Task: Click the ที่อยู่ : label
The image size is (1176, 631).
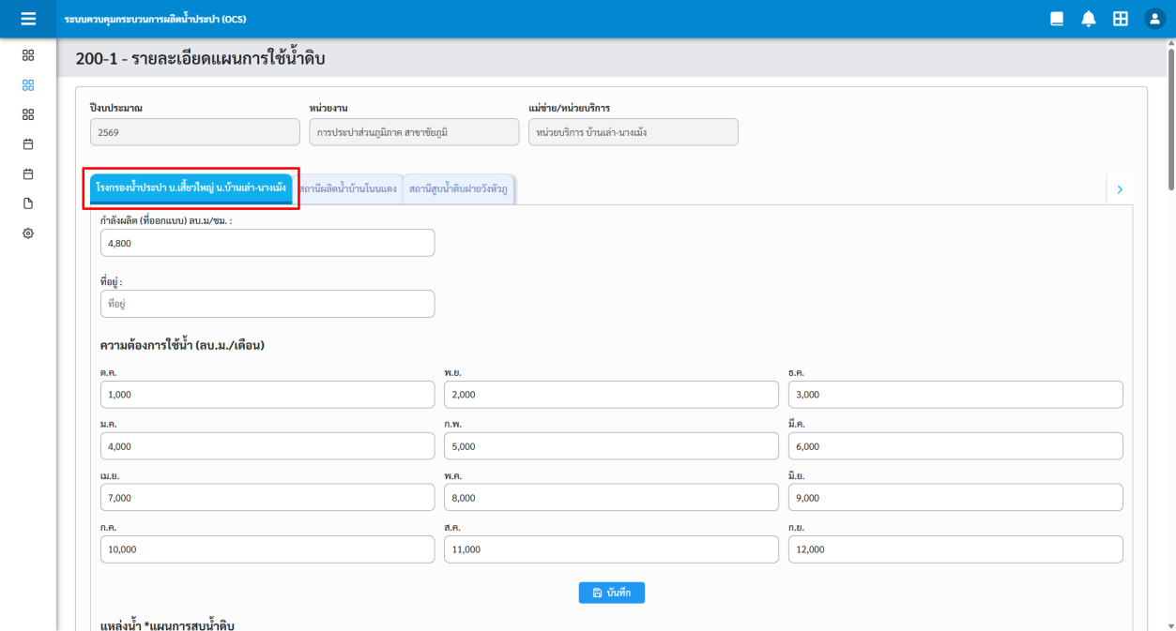Action: (x=112, y=281)
